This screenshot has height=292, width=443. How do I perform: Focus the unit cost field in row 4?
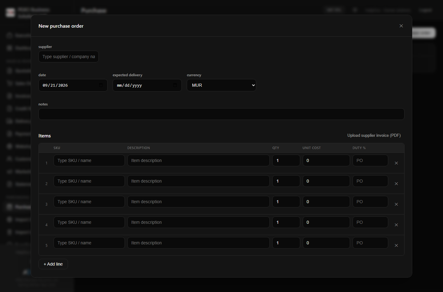(326, 222)
